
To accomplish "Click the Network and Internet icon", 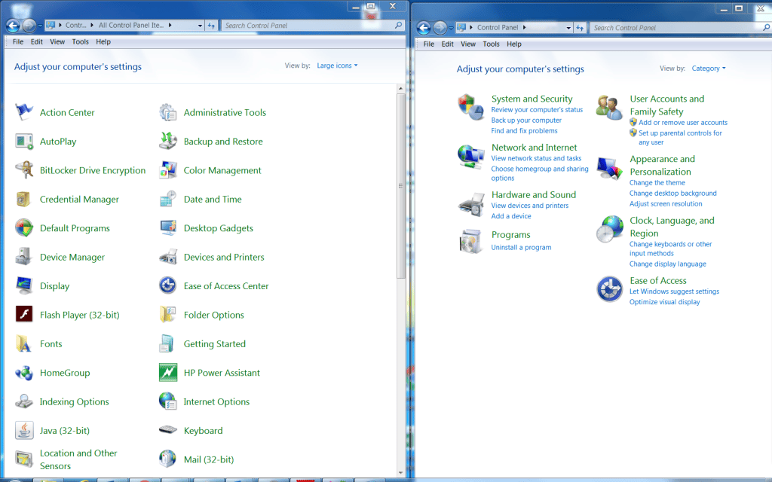I will click(470, 157).
